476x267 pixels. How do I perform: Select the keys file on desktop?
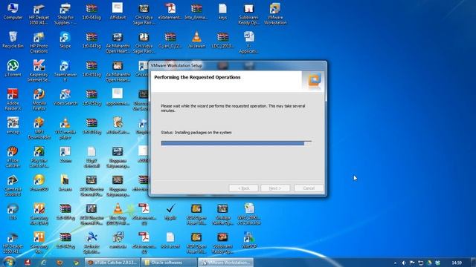(x=222, y=12)
